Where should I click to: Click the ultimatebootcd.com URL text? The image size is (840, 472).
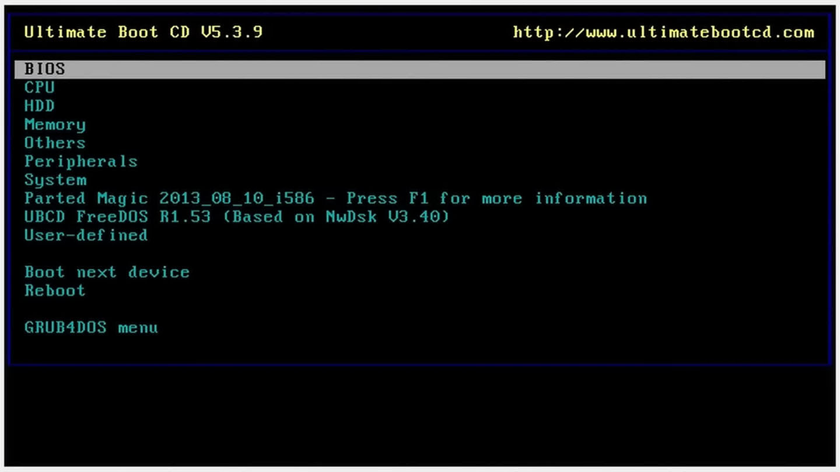663,32
